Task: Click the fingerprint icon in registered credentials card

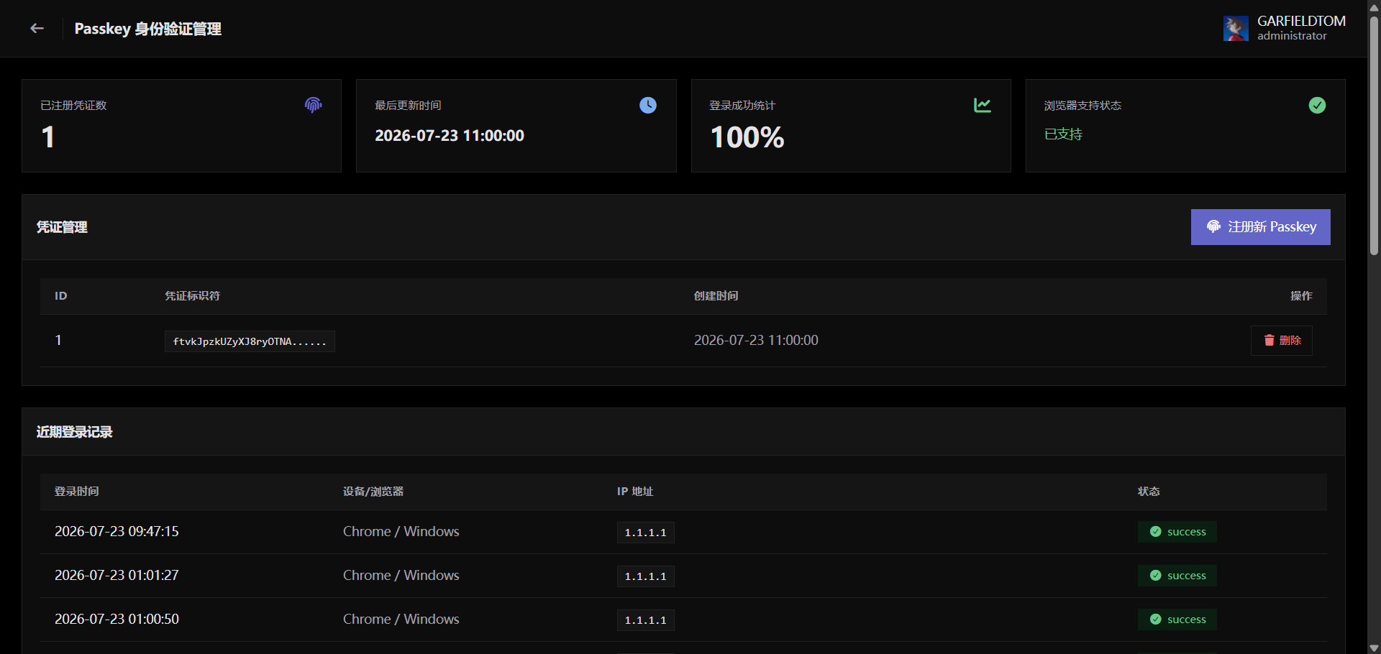Action: [x=313, y=105]
